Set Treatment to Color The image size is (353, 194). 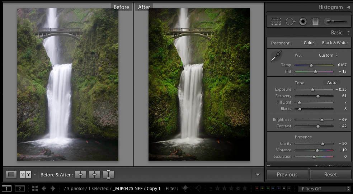309,43
